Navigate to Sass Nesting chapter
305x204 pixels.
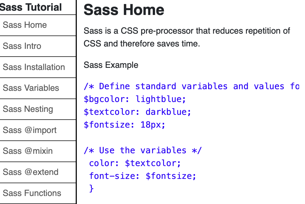[x=28, y=109]
